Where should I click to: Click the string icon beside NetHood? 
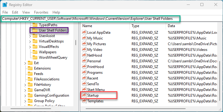pyautogui.click(x=84, y=55)
